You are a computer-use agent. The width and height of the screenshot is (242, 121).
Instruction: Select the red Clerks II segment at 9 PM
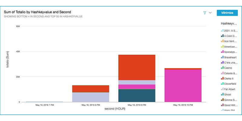coord(137,67)
